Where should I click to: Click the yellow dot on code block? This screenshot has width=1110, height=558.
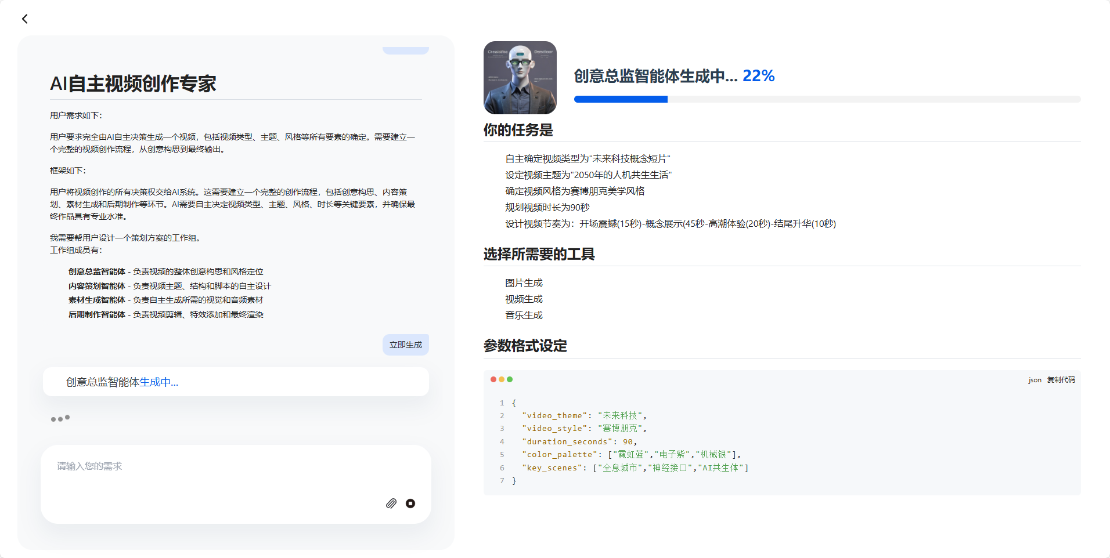(x=502, y=379)
